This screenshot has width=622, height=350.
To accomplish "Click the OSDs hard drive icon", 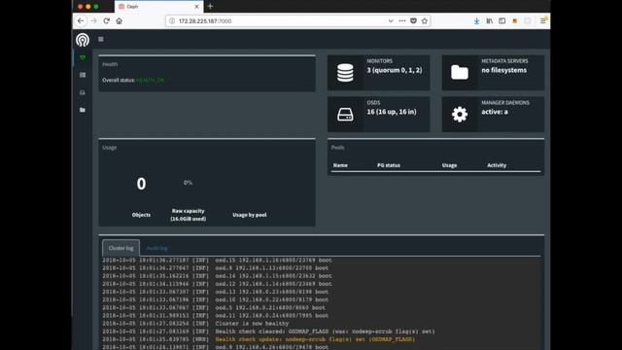I will pos(345,115).
